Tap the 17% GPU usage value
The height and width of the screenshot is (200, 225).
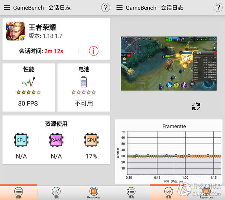(x=91, y=156)
